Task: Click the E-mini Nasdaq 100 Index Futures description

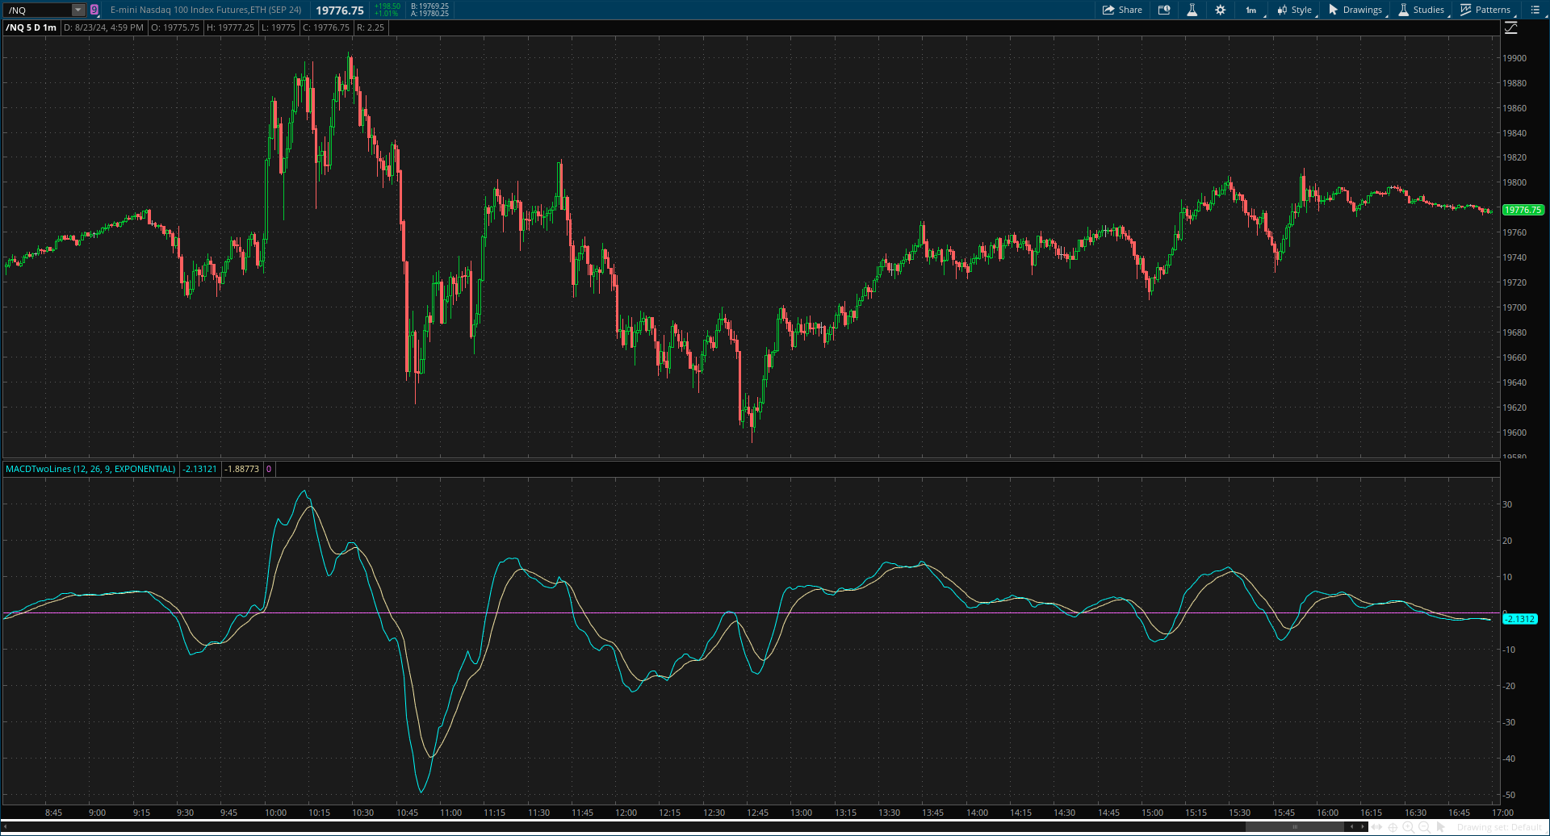Action: click(x=206, y=10)
